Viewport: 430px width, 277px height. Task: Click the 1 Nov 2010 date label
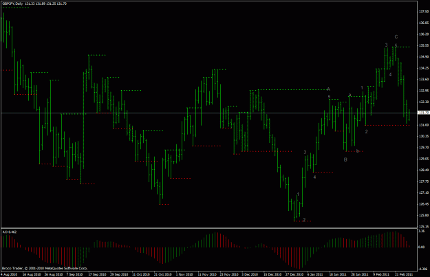(x=184, y=274)
